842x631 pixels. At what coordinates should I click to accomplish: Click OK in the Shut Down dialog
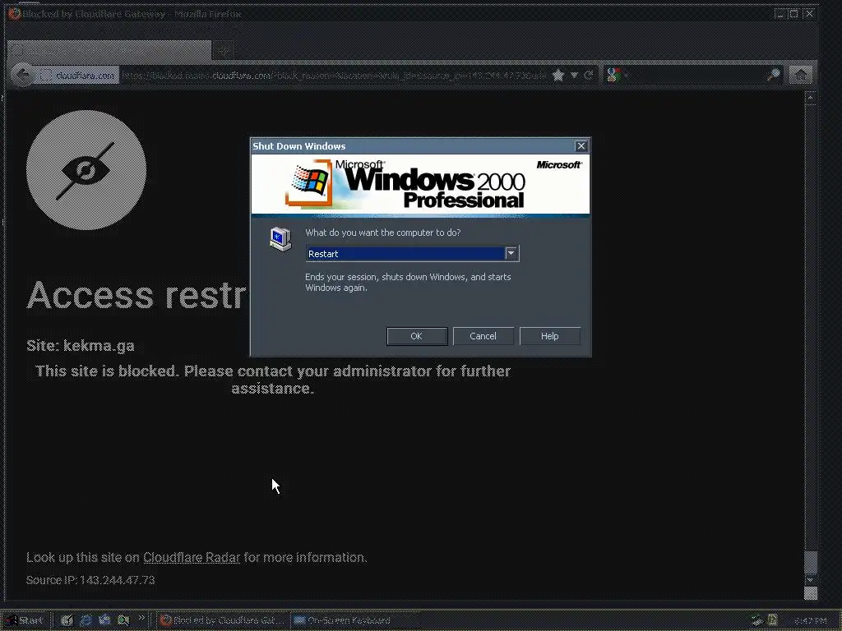tap(417, 336)
